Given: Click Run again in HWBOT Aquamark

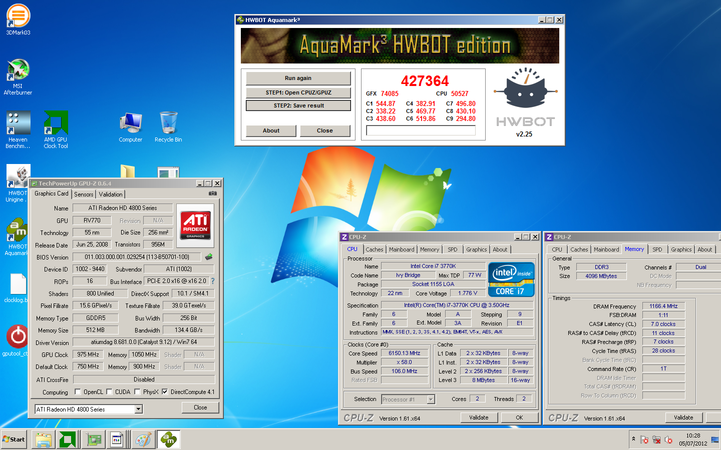Looking at the screenshot, I should pos(298,78).
